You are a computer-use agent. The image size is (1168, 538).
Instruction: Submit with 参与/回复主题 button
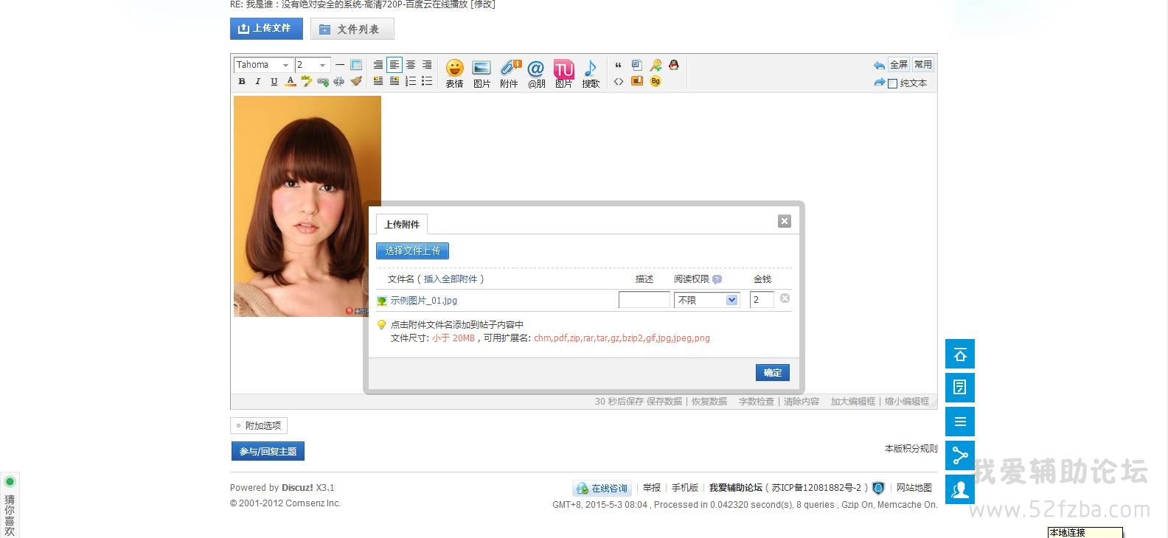268,451
